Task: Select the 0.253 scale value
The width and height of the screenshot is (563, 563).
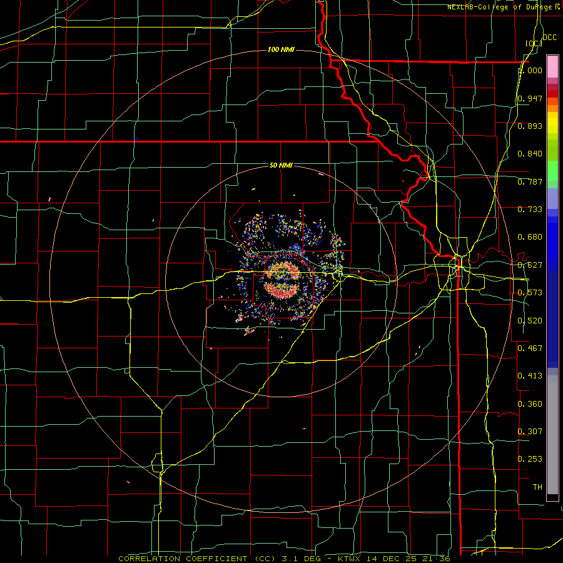Action: 530,459
